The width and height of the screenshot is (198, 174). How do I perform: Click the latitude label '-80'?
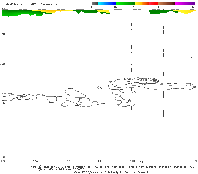point(2,157)
